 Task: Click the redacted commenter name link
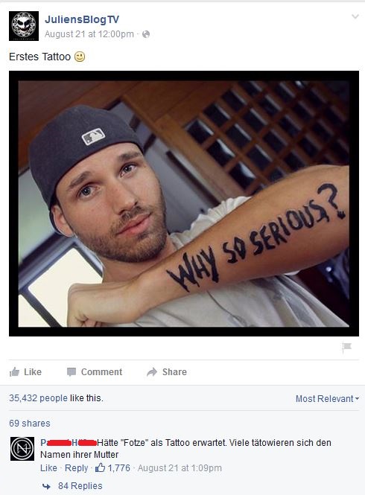(x=69, y=443)
